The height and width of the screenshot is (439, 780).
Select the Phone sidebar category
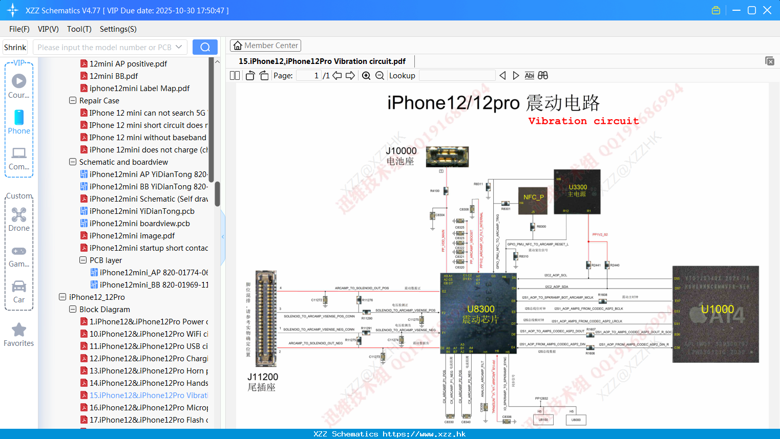[19, 122]
